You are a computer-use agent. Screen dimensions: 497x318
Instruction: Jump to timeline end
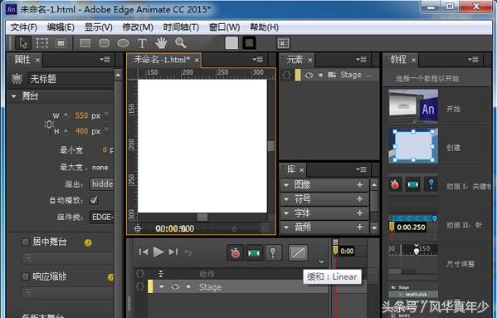(x=173, y=252)
